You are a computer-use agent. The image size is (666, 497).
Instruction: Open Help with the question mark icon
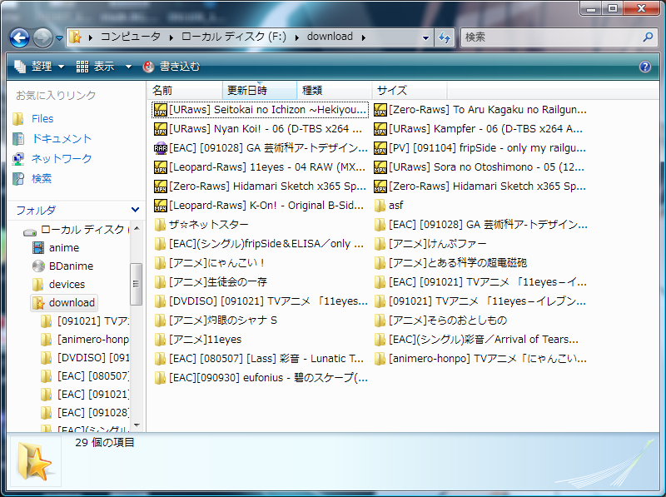(x=644, y=67)
